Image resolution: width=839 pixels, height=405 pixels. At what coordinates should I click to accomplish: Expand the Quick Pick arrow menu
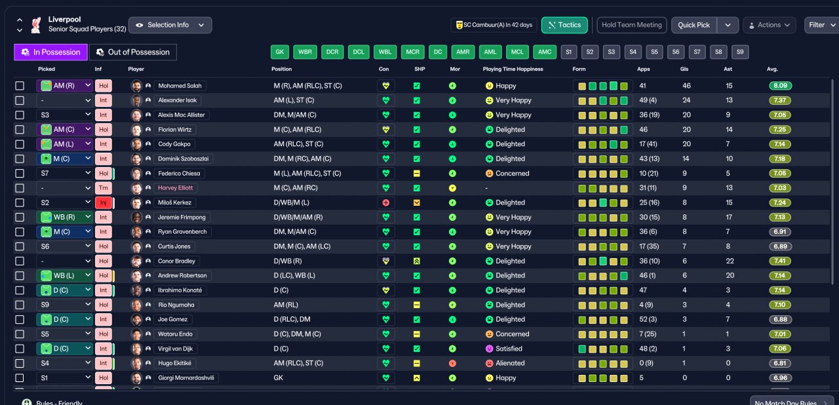click(x=728, y=25)
